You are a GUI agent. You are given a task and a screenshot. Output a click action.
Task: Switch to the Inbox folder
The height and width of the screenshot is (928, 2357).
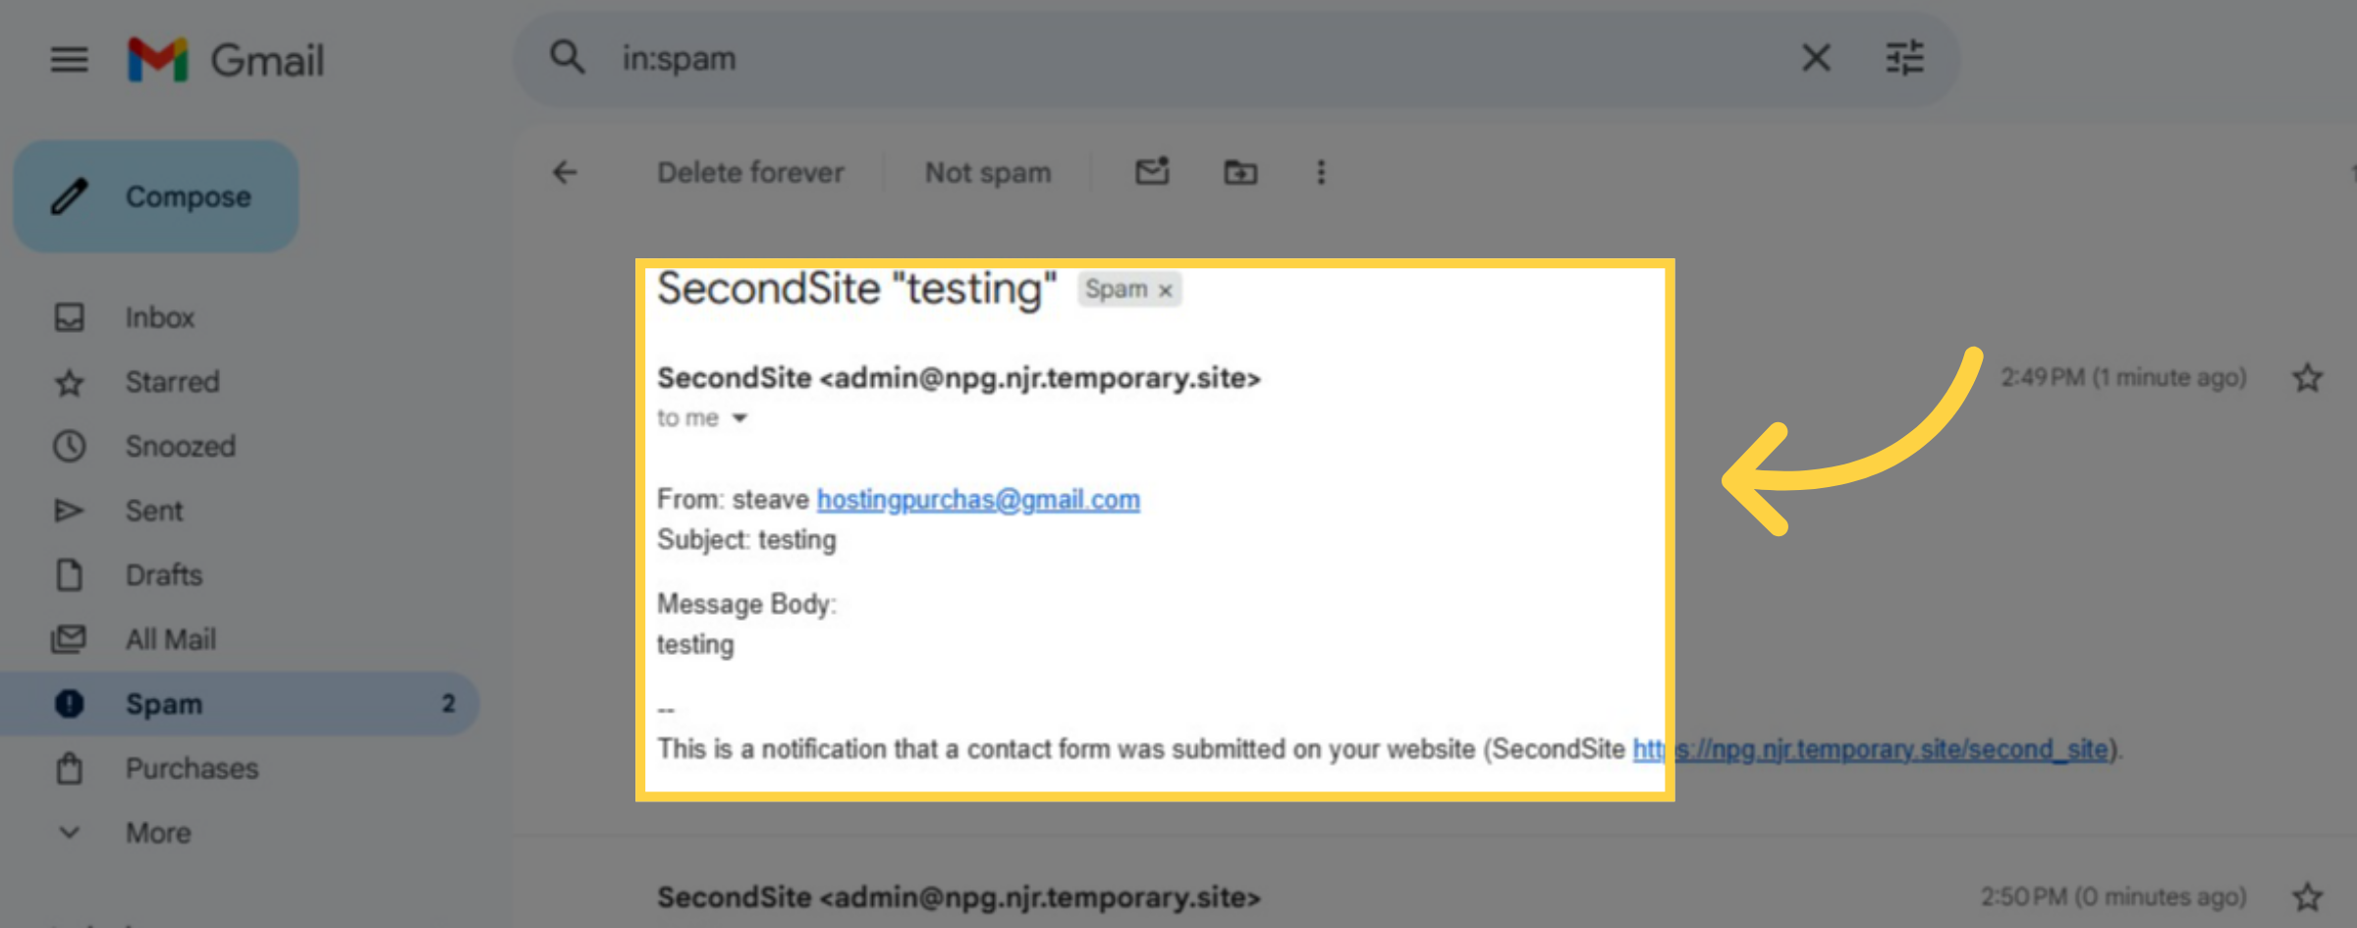click(x=159, y=316)
